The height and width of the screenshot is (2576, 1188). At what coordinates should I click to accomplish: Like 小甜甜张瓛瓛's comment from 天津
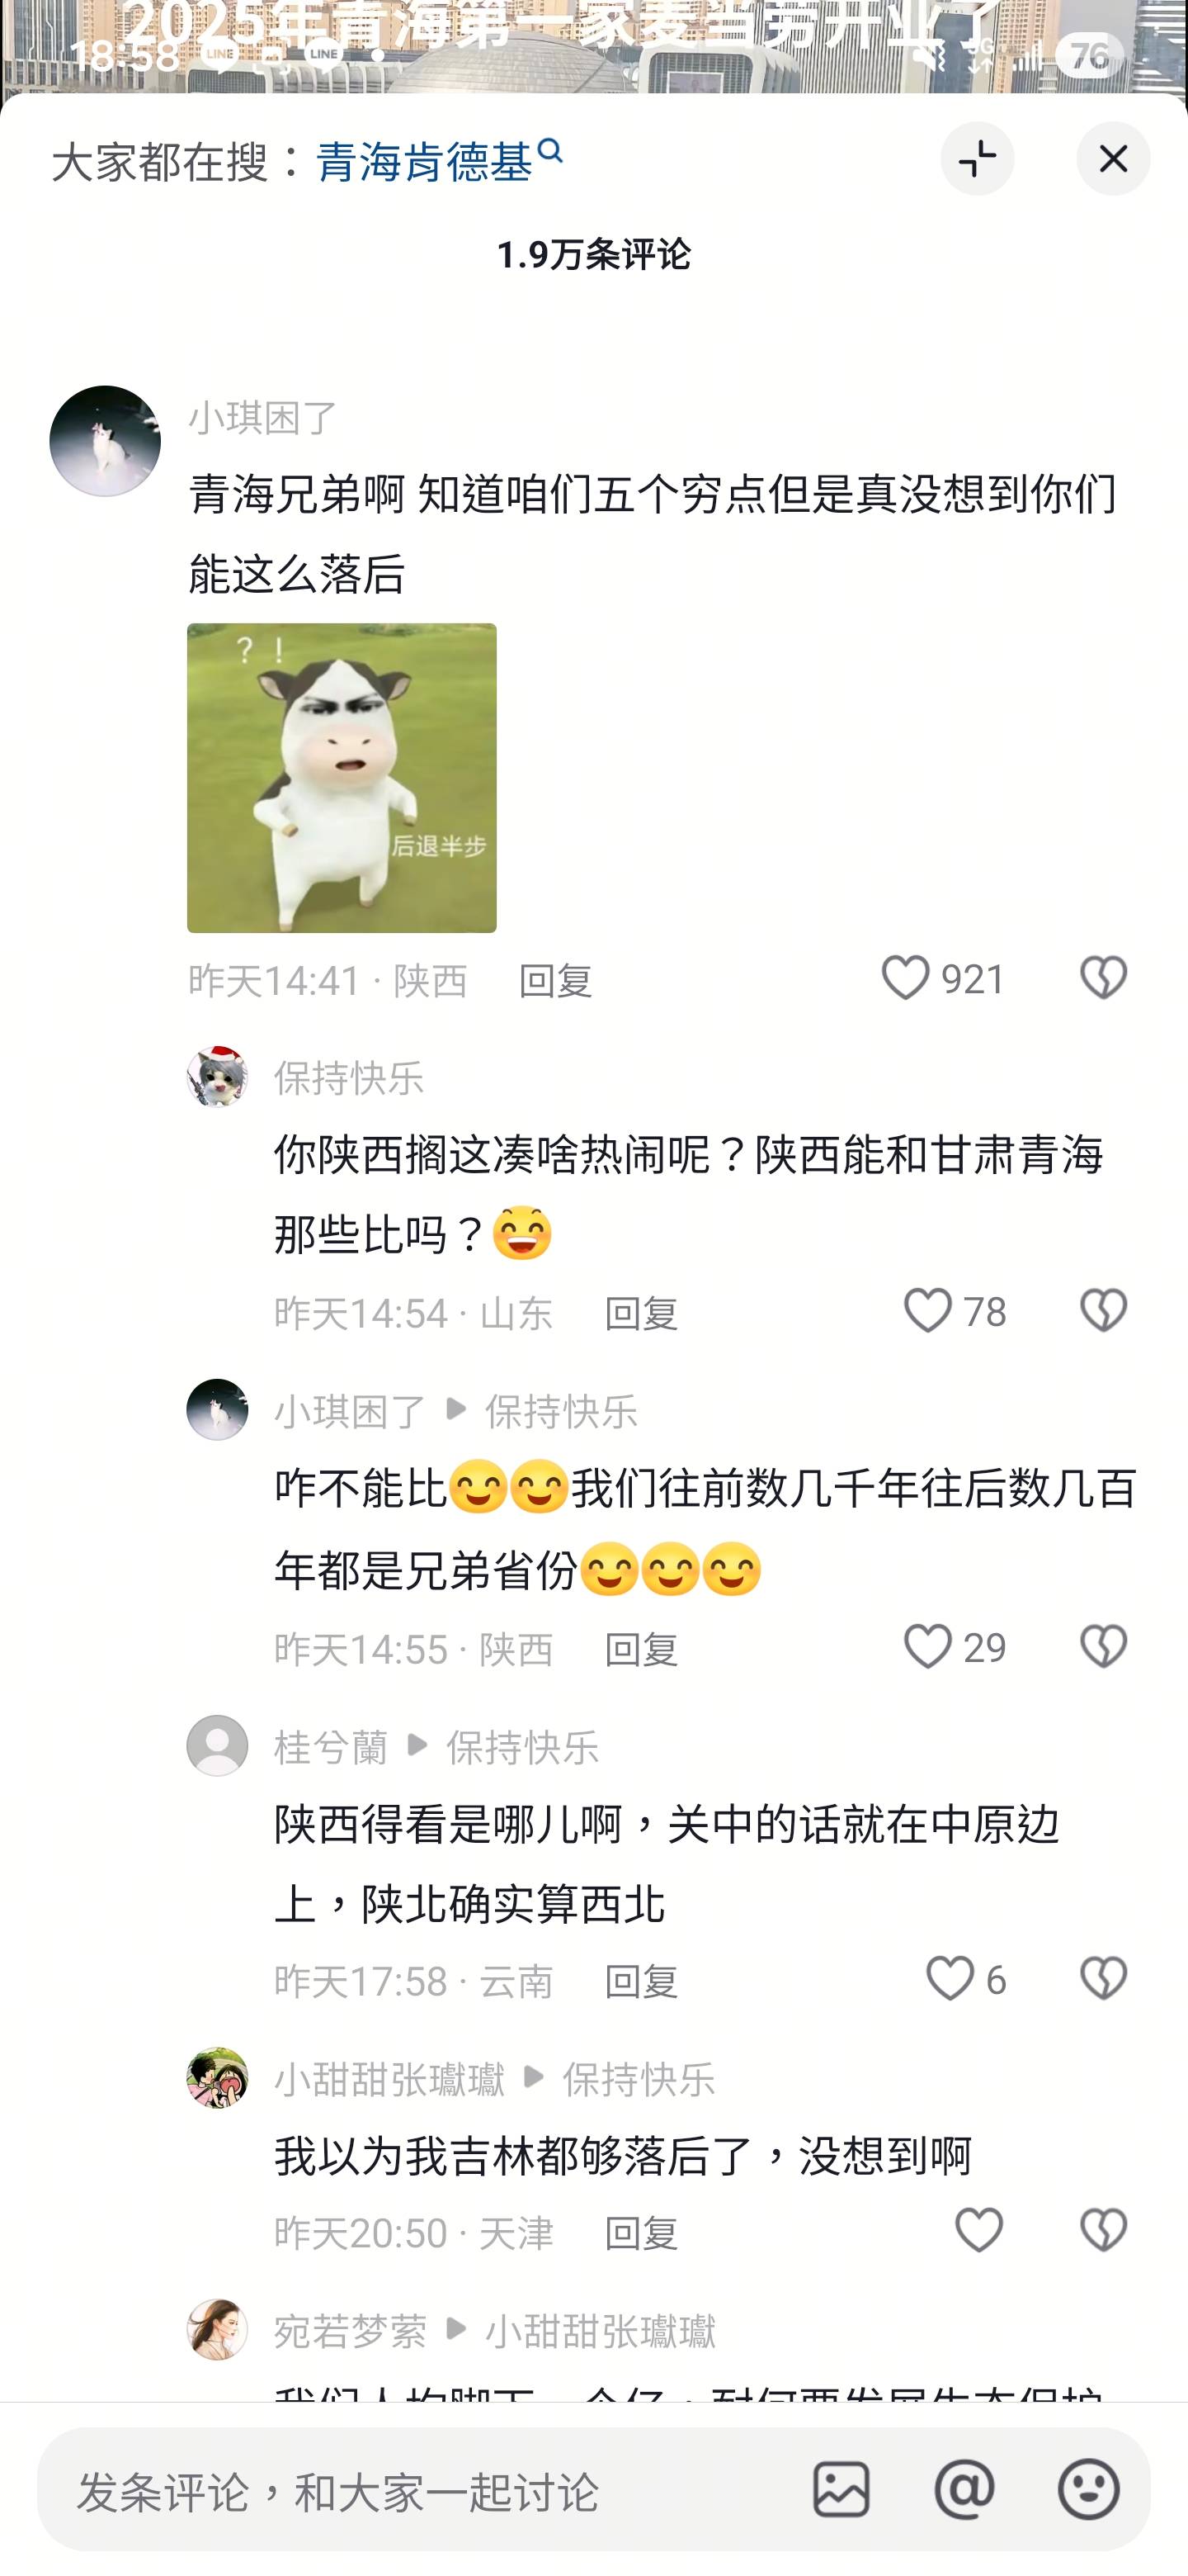(x=978, y=2230)
